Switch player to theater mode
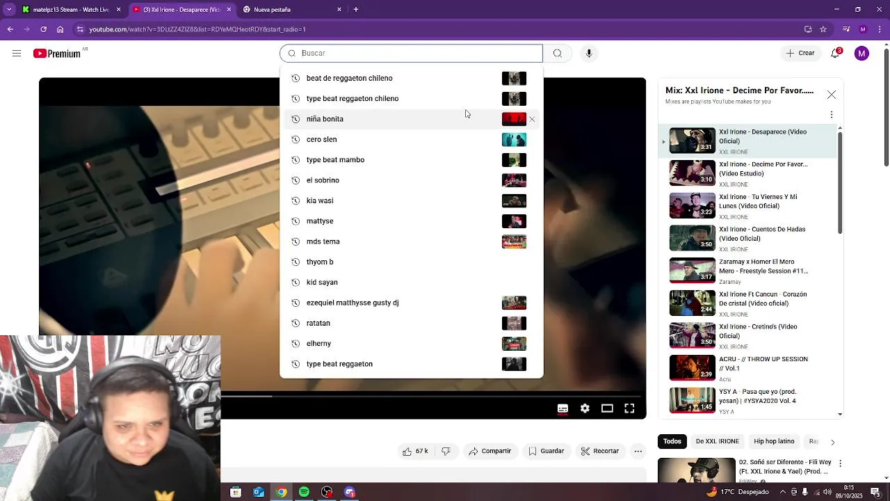The width and height of the screenshot is (890, 501). click(607, 408)
